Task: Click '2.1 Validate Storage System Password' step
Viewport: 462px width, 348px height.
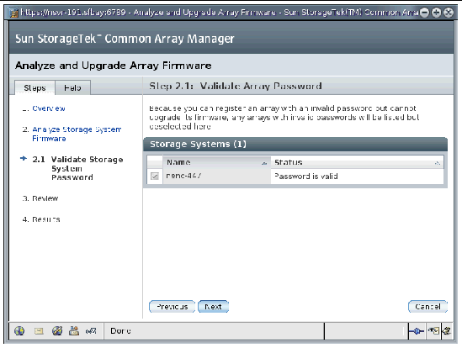Action: coord(77,168)
